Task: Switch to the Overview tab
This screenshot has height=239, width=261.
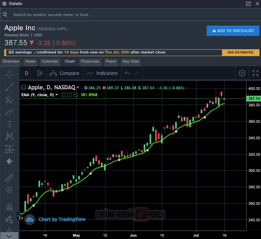Action: point(11,61)
